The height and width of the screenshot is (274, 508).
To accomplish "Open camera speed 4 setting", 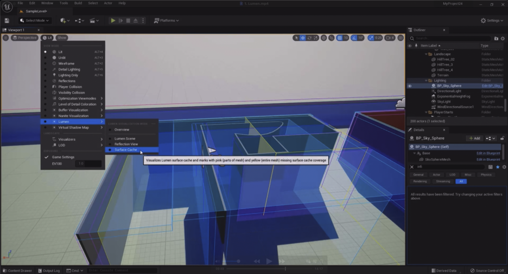I will point(390,38).
